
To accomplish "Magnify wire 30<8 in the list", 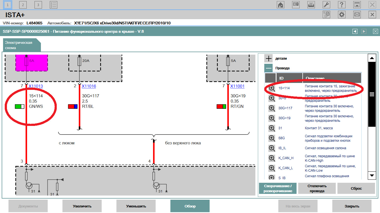I will pyautogui.click(x=272, y=98).
